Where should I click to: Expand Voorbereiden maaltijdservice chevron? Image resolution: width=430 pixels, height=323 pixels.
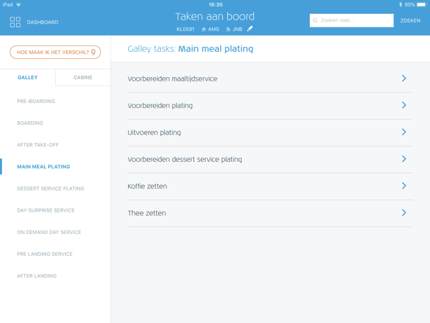pos(404,78)
